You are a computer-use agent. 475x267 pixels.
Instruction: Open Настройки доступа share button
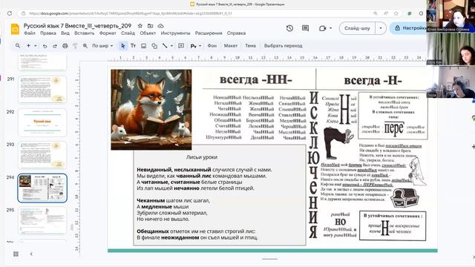408,28
